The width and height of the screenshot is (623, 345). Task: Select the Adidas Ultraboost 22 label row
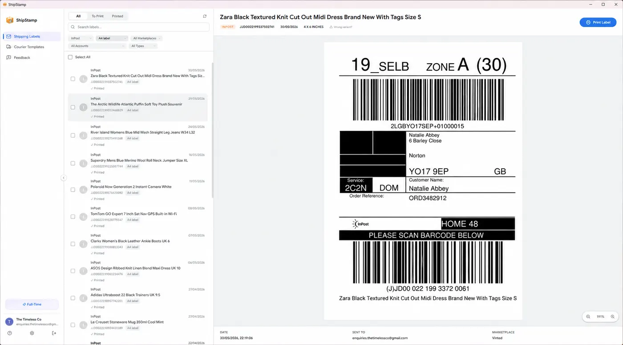[138, 298]
